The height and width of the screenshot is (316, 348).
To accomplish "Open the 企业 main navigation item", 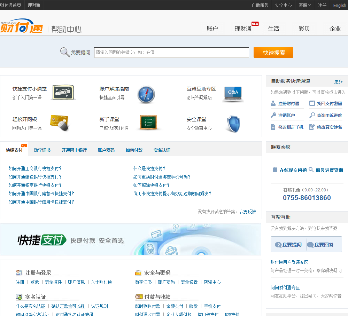I will pos(335,29).
